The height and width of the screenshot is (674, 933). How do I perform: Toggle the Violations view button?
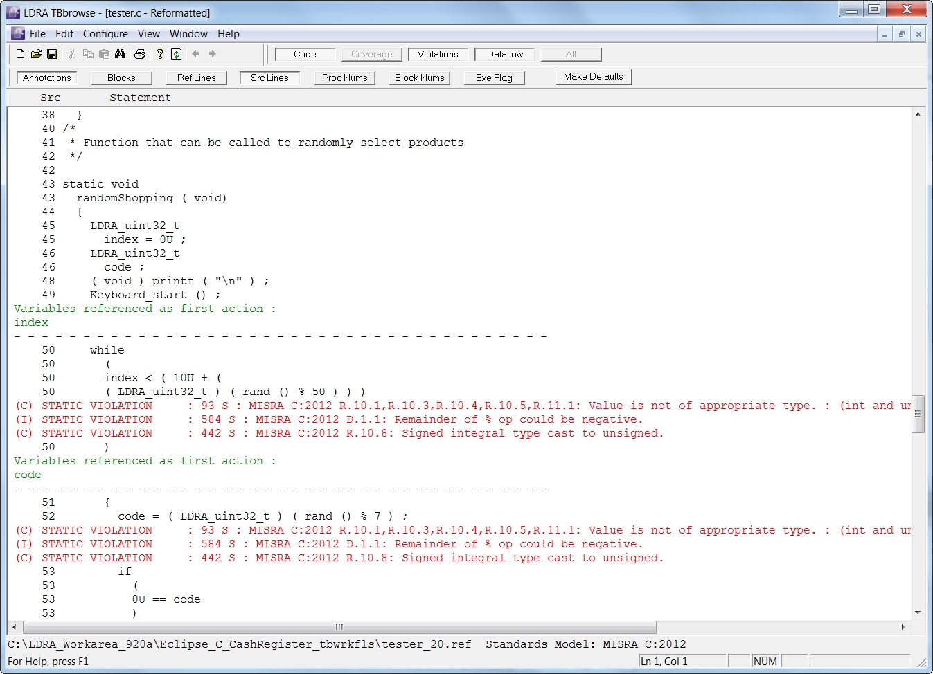tap(438, 54)
